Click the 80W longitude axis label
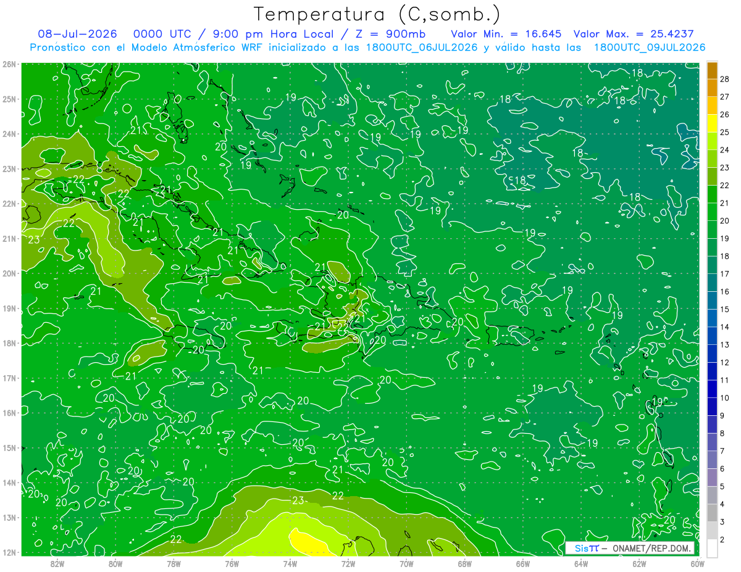This screenshot has height=572, width=741. click(x=115, y=563)
